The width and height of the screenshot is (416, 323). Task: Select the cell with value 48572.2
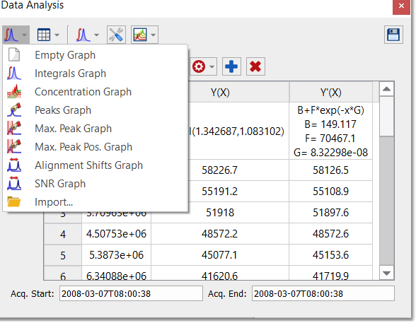tap(219, 234)
